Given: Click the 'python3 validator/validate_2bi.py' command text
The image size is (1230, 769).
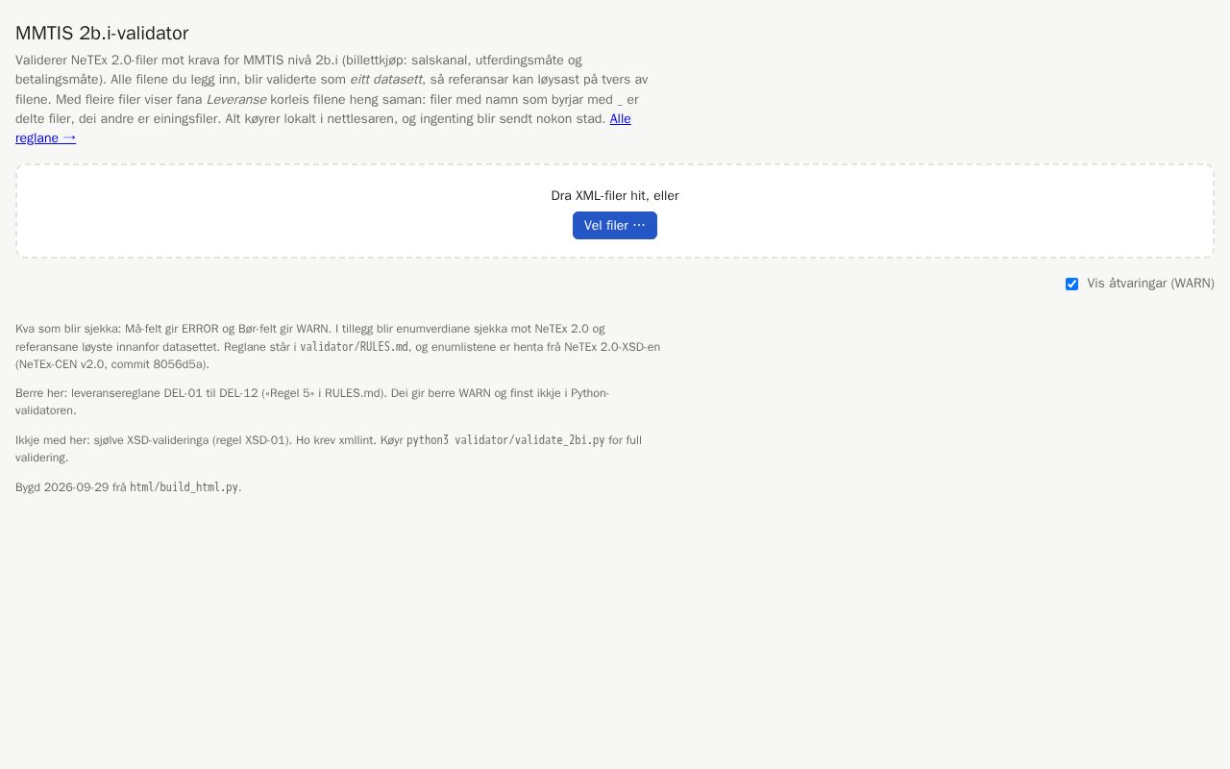Looking at the screenshot, I should 505,440.
